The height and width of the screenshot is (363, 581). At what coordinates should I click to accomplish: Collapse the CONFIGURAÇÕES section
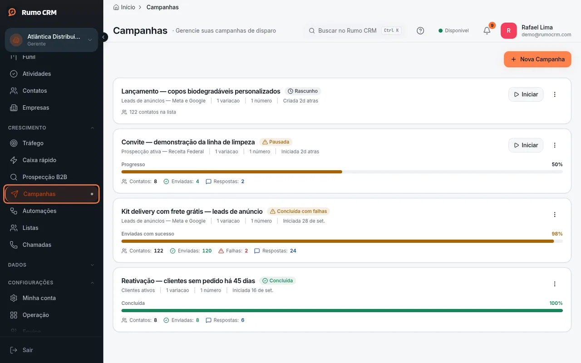point(51,283)
